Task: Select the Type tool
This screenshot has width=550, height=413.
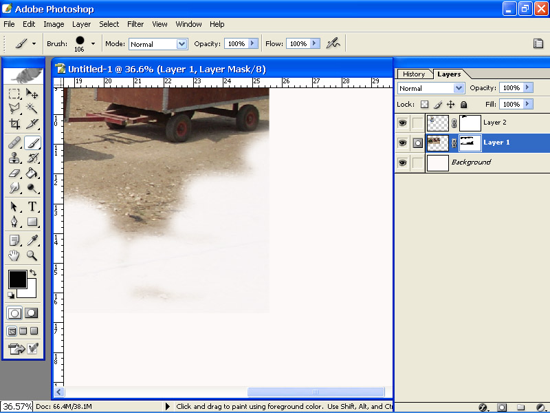Action: [32, 206]
